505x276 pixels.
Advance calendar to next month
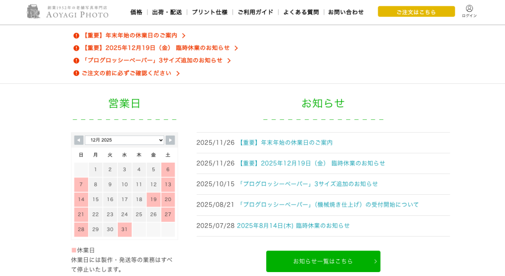[x=170, y=140]
